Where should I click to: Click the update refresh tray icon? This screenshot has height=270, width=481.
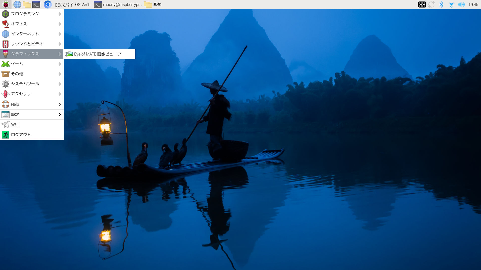click(431, 4)
